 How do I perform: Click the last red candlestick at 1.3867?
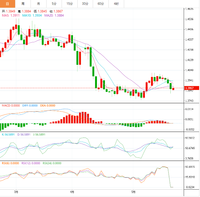click(173, 89)
